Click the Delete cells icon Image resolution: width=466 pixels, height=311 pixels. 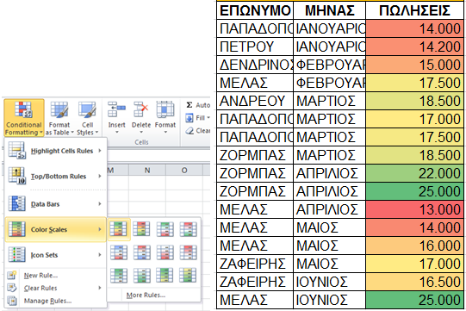[141, 109]
